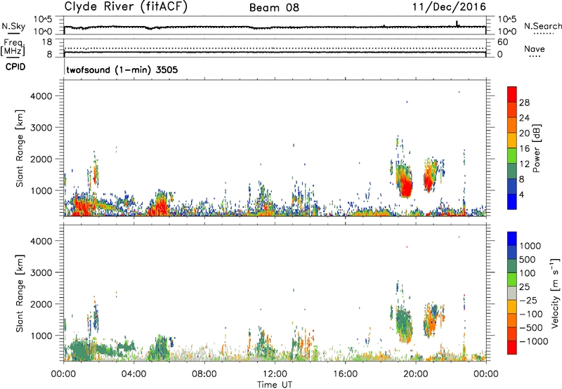Select the power panel's "Slant Range [km]" label
The height and width of the screenshot is (389, 562).
(20, 148)
